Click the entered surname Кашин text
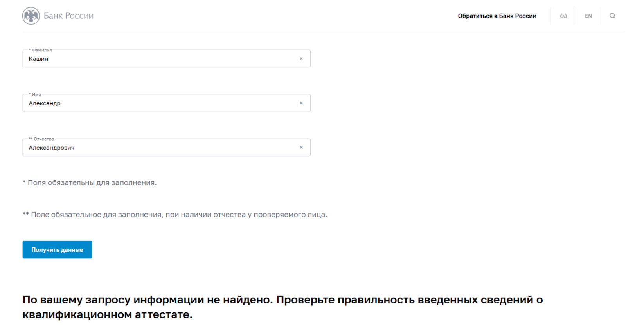The width and height of the screenshot is (626, 325). tap(38, 59)
